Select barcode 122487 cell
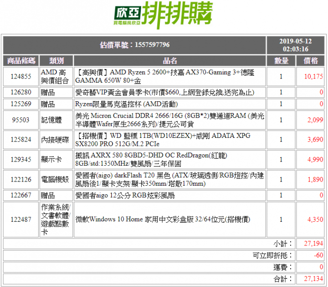328x287 pixels. pos(21,219)
